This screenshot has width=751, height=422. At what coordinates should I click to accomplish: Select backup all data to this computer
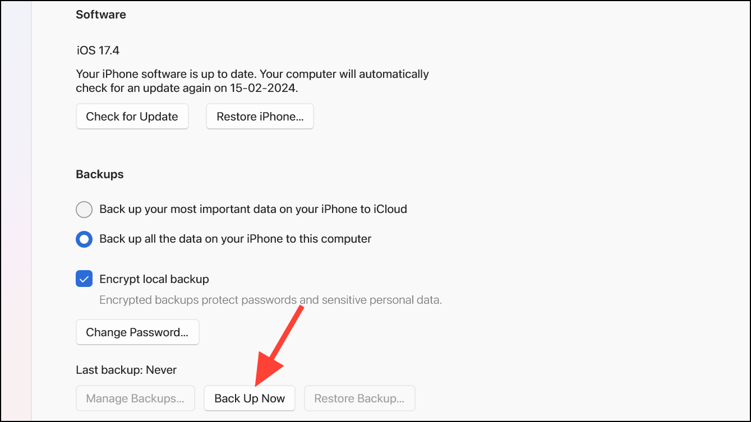click(84, 239)
